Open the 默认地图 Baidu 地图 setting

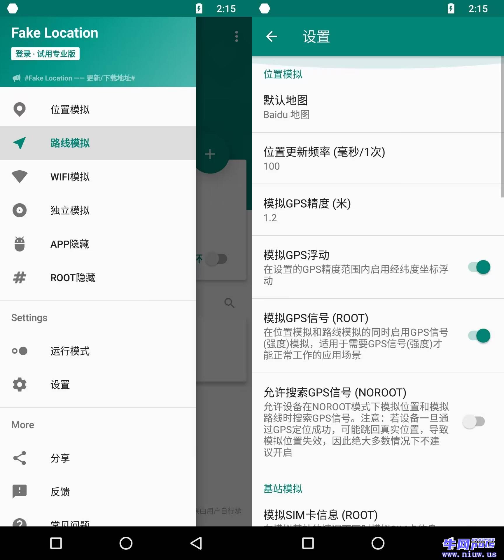point(378,107)
